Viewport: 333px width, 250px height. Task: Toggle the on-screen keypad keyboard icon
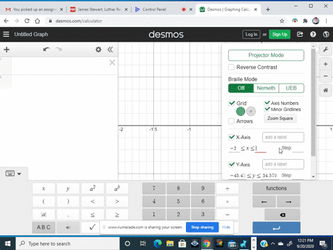(10, 174)
